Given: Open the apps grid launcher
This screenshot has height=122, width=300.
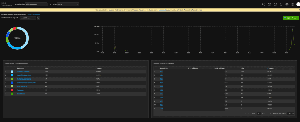Looking at the screenshot, I should point(293,4).
